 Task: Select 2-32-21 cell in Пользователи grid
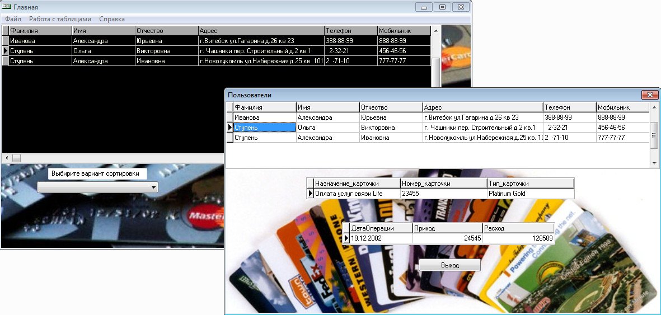tap(570, 128)
